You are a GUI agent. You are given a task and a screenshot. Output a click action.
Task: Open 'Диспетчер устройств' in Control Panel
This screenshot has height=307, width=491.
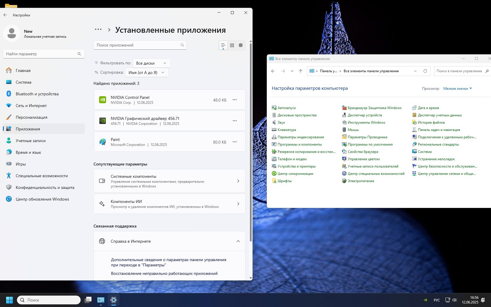click(364, 115)
